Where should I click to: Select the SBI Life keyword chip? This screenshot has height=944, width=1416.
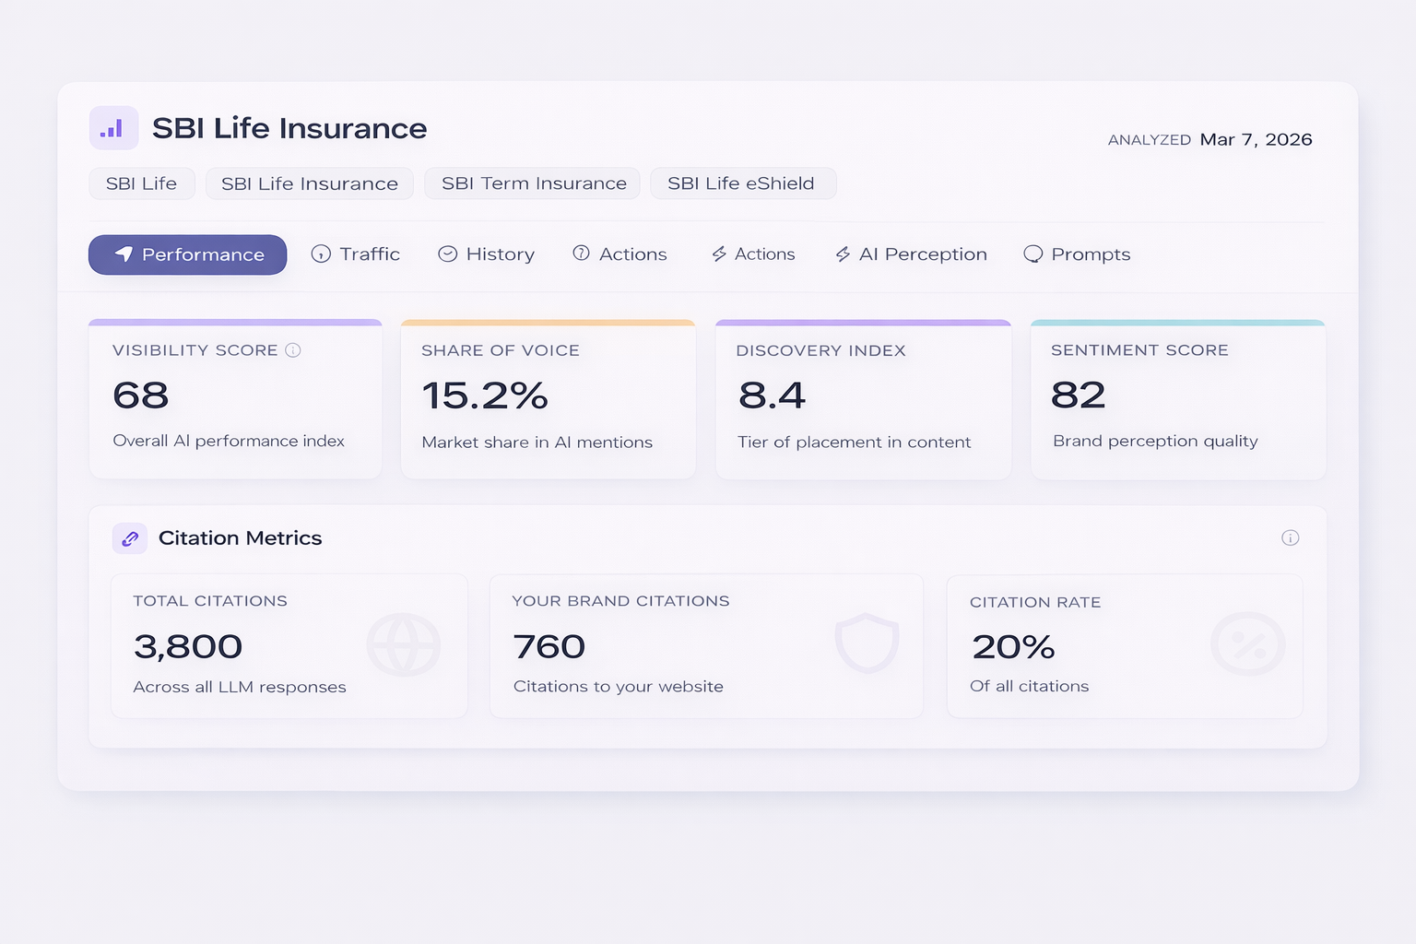(x=141, y=183)
